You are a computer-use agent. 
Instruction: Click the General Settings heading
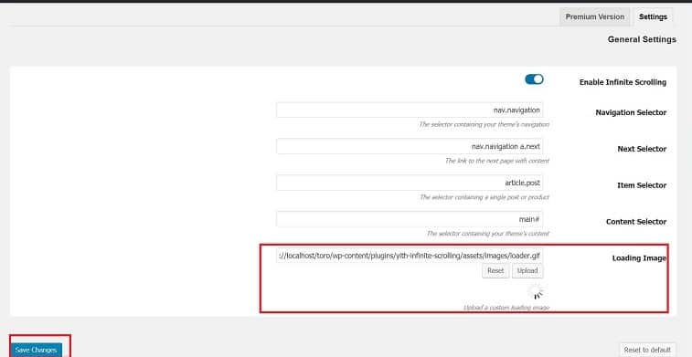click(642, 39)
